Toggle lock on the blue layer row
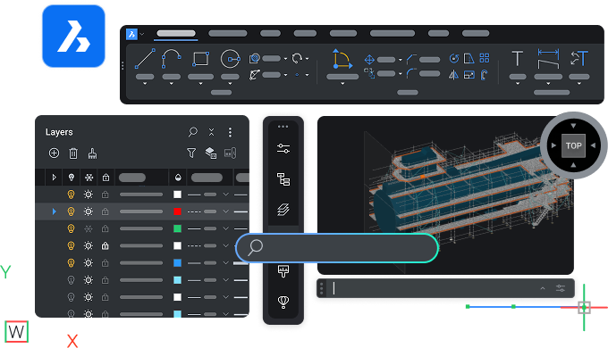 point(106,263)
